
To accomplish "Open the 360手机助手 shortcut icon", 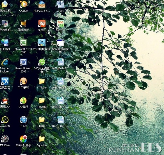I will [x=23, y=139].
